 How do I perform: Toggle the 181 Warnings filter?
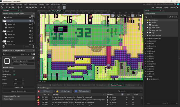[64, 91]
